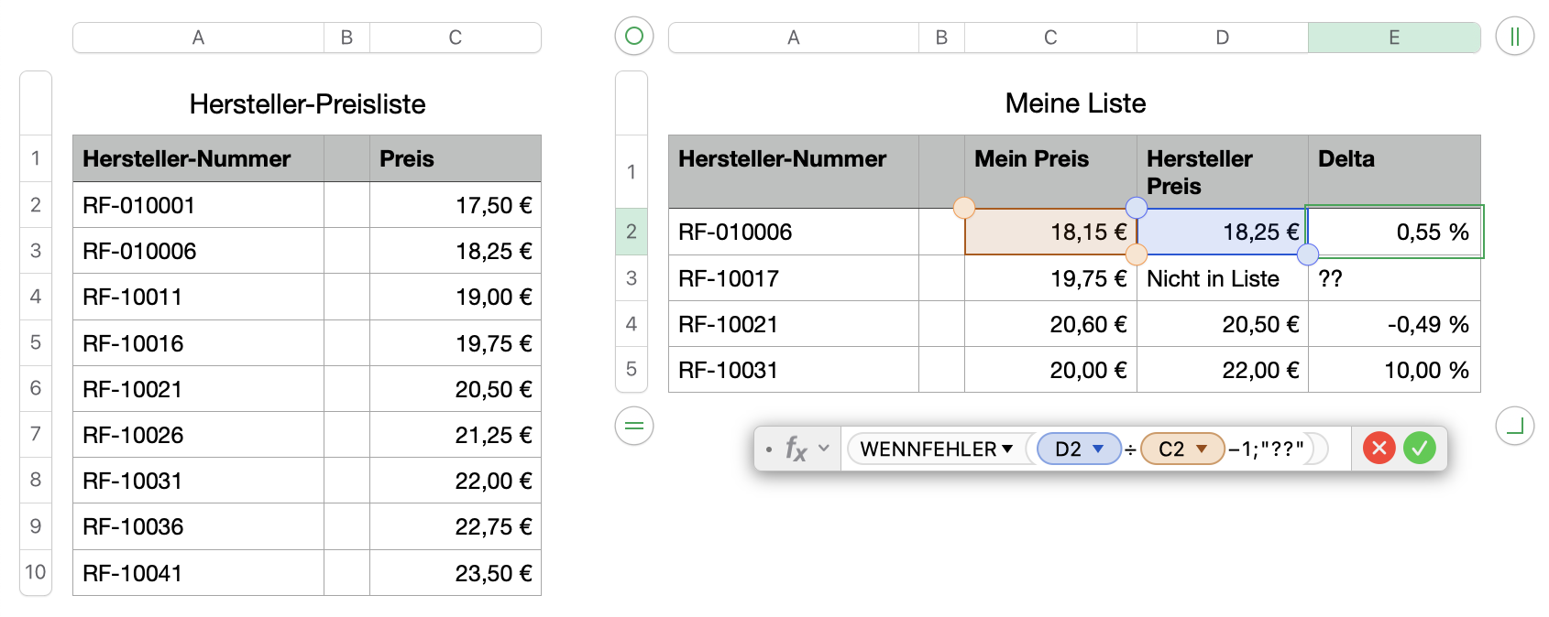
Task: Select column E header in Meine Liste
Action: click(1394, 38)
